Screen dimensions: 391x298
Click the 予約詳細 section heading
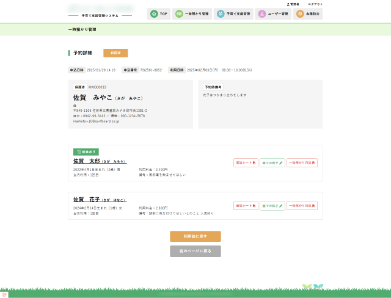click(x=82, y=53)
